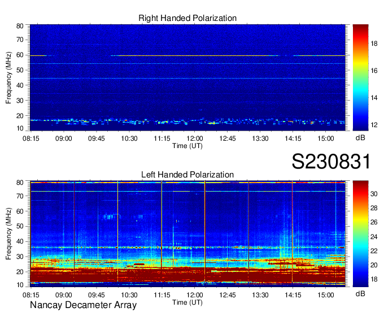
Task: Click 50 on the lower frequency axis
Action: pyautogui.click(x=20, y=226)
